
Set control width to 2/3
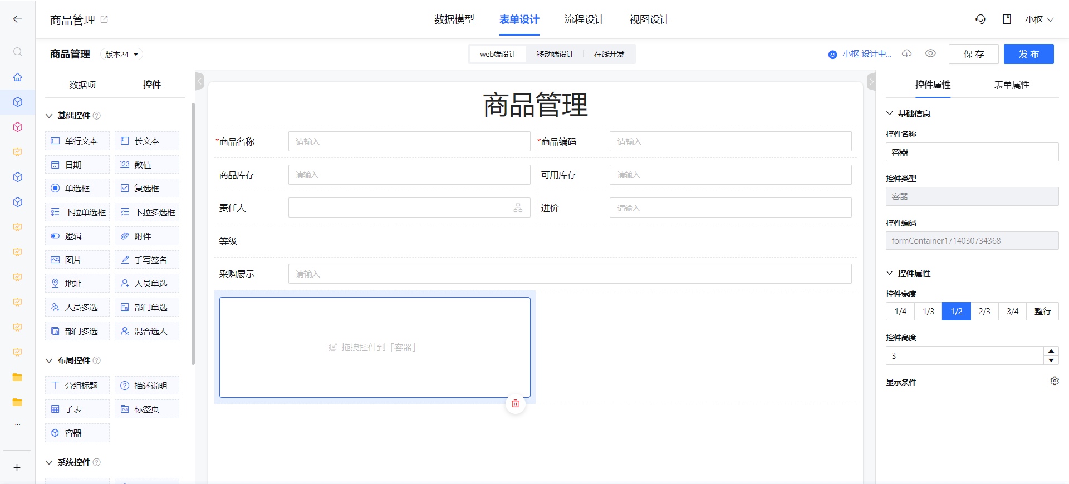[984, 312]
